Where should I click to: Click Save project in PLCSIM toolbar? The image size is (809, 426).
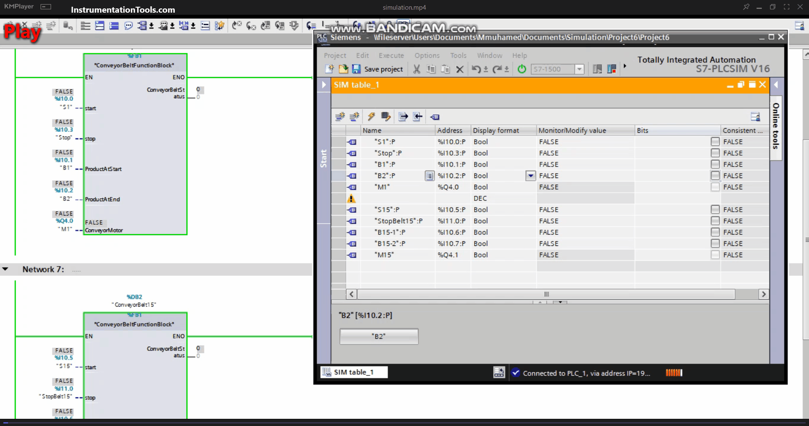tap(377, 69)
